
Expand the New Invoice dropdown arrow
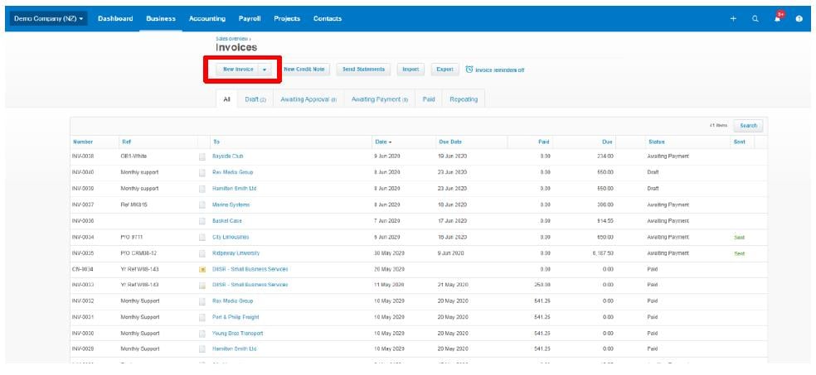coord(265,70)
